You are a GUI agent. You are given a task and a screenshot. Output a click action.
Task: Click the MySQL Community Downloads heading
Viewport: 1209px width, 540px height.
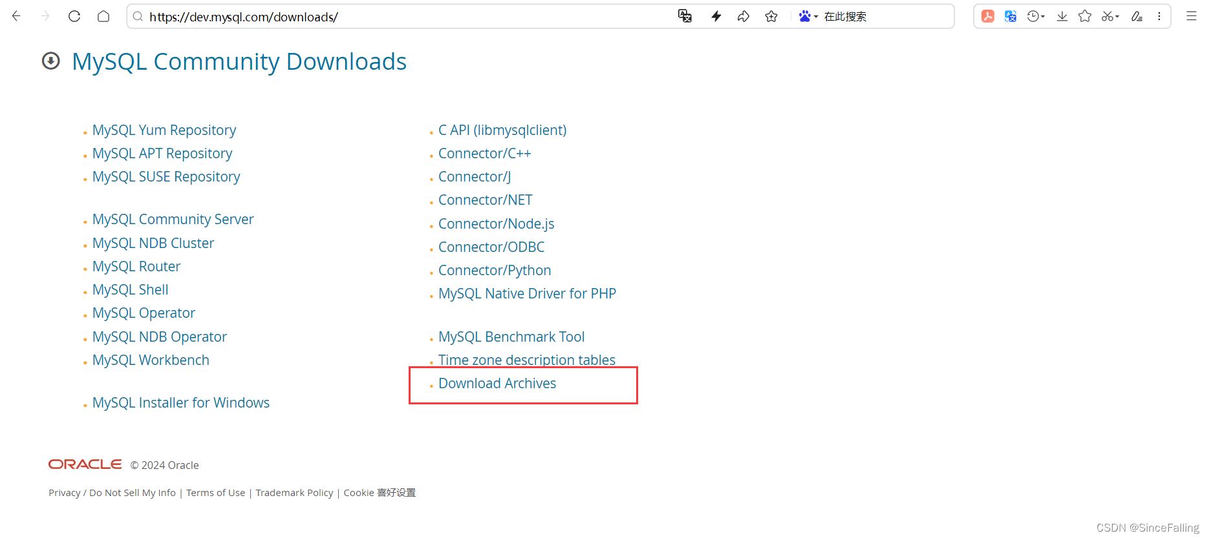pyautogui.click(x=239, y=61)
